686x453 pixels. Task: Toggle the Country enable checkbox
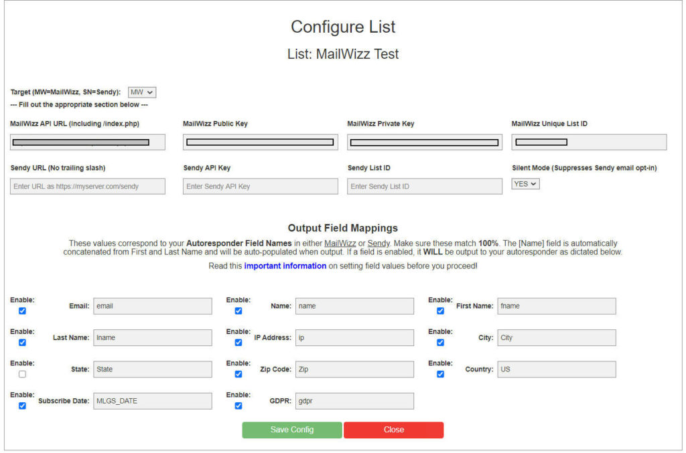click(441, 374)
